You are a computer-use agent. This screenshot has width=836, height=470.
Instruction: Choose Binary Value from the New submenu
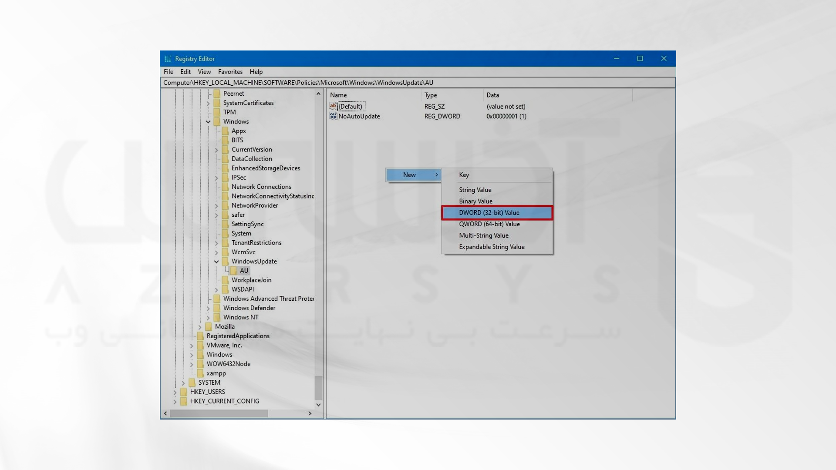coord(497,201)
